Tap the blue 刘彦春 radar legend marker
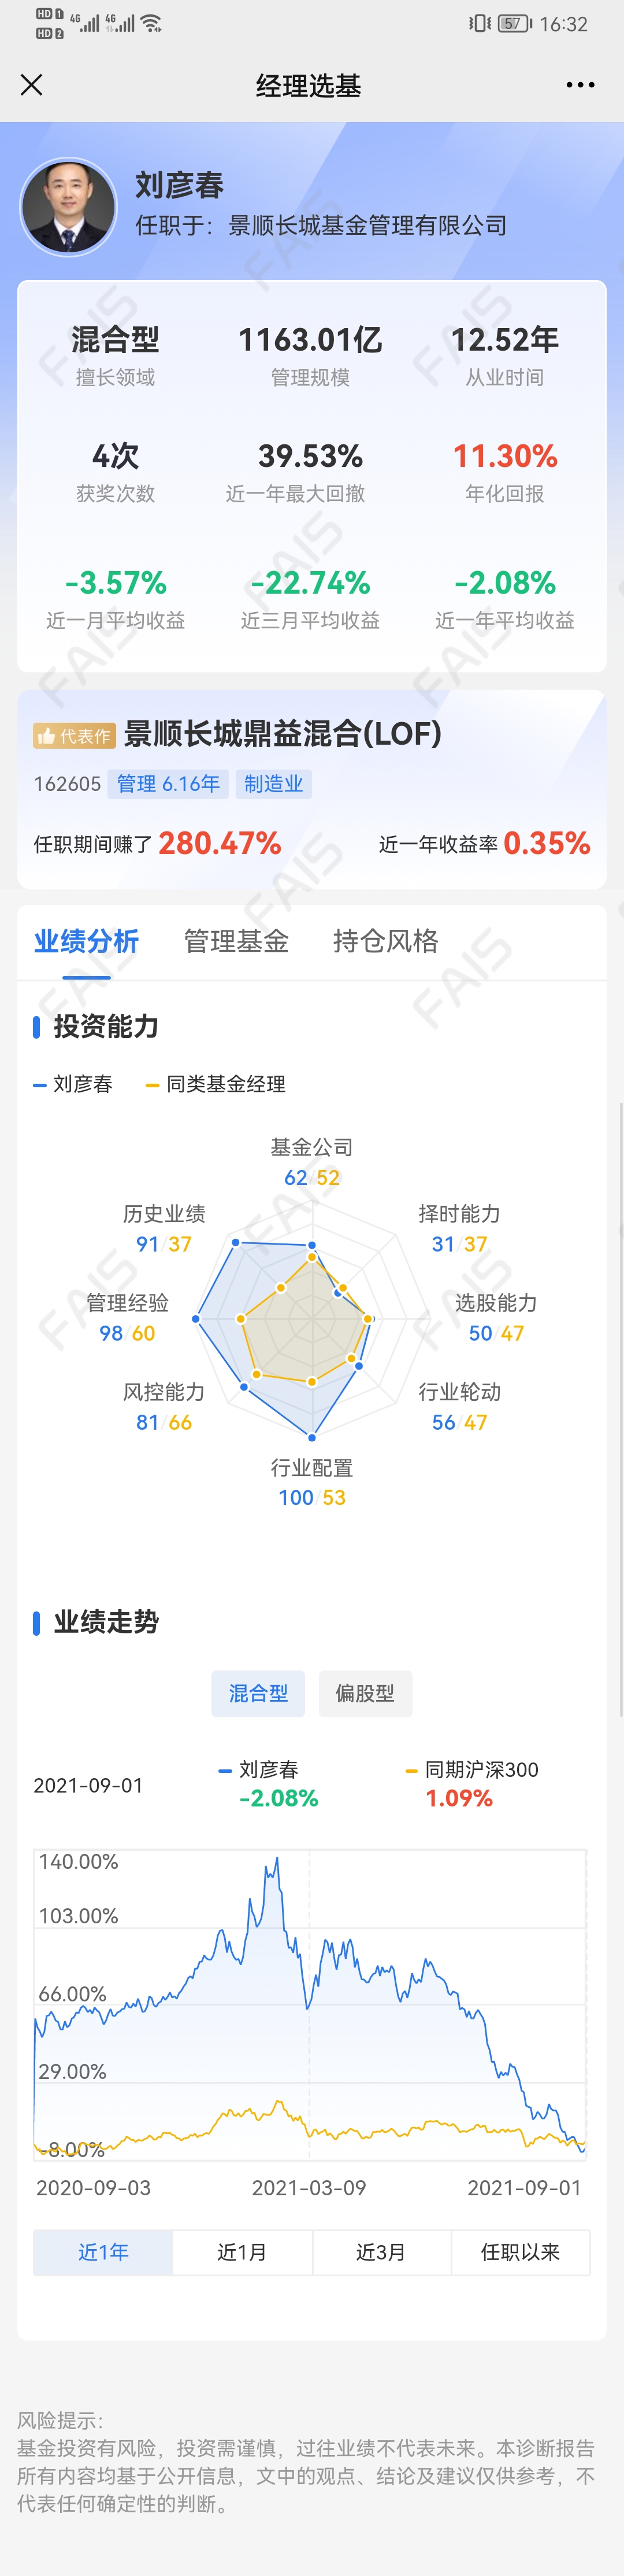Screen dimensions: 624x2576 (x=40, y=1085)
